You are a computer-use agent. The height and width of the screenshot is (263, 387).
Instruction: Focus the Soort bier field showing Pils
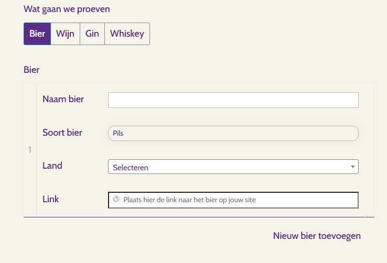pyautogui.click(x=233, y=134)
